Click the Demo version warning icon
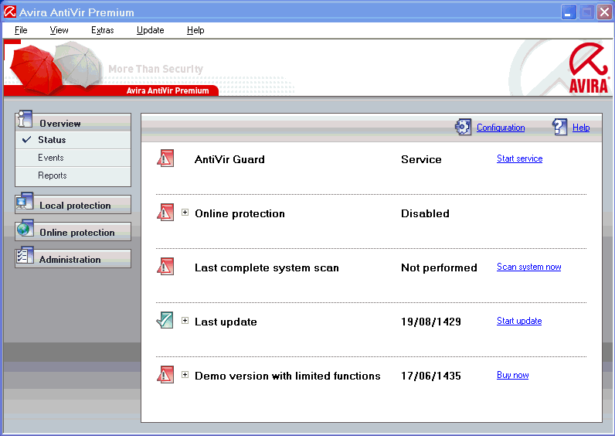 [x=165, y=375]
